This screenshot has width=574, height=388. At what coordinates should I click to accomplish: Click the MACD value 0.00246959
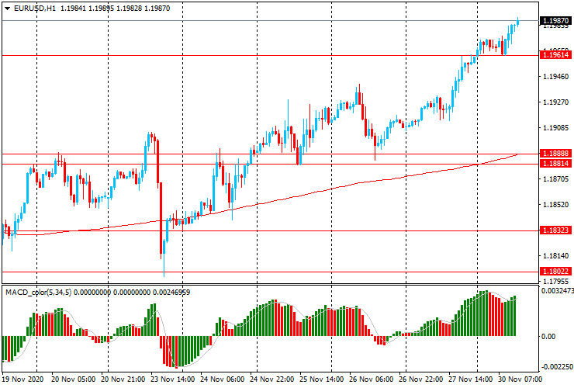tap(171, 293)
